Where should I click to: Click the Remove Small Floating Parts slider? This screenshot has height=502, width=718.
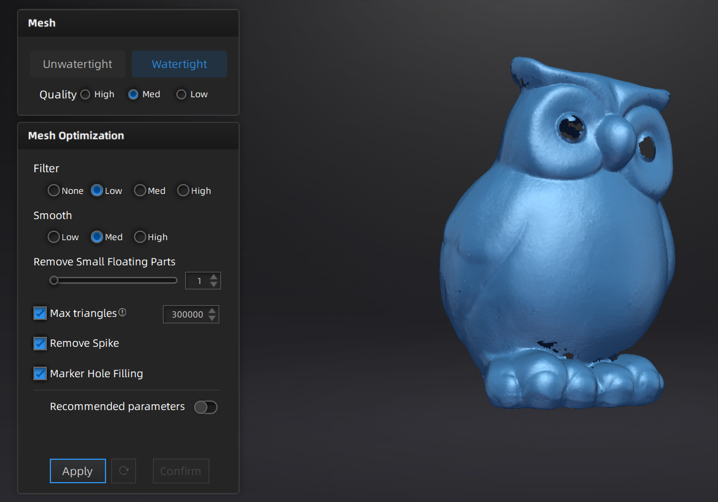click(x=114, y=281)
